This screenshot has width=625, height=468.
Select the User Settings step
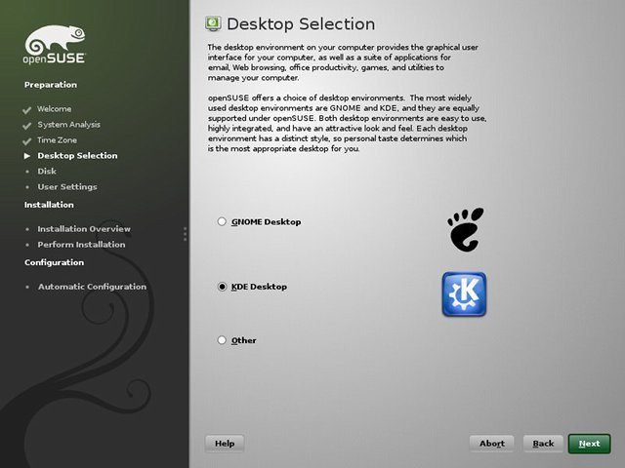pyautogui.click(x=67, y=186)
